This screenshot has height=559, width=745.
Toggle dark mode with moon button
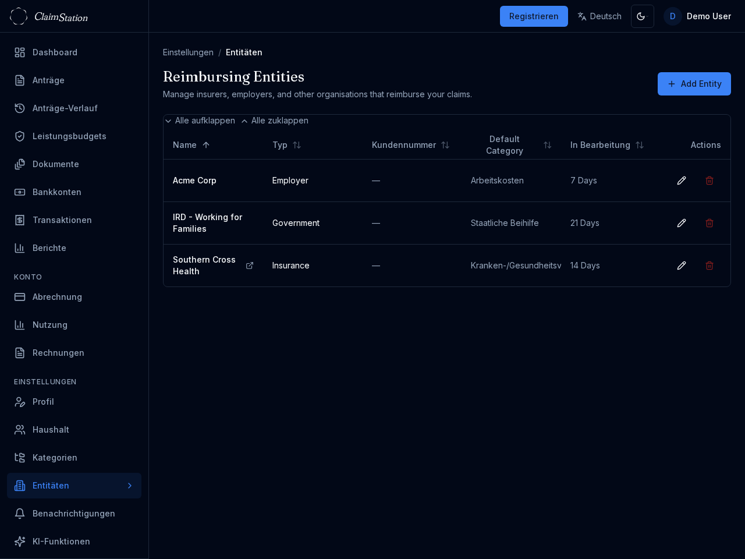[643, 16]
